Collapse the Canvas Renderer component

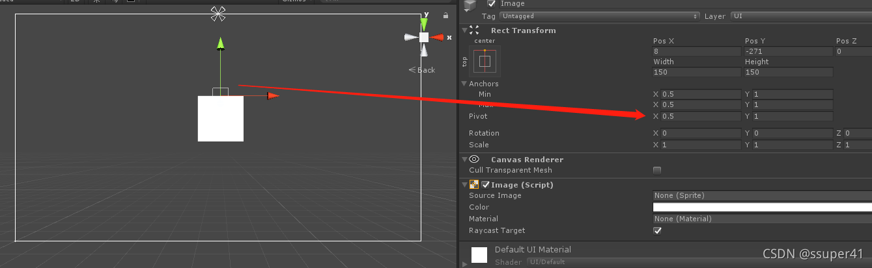463,159
